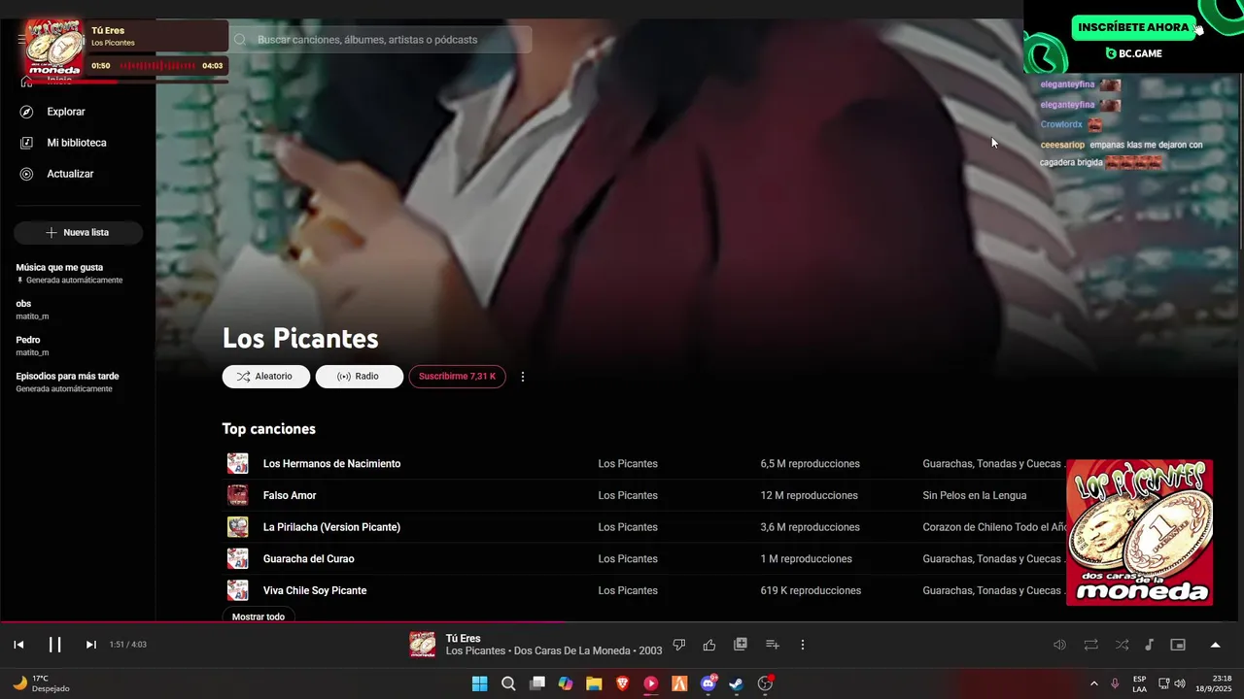The image size is (1244, 699).
Task: Add current song to playlist icon
Action: [773, 645]
